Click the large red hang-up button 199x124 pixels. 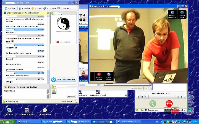[169, 104]
